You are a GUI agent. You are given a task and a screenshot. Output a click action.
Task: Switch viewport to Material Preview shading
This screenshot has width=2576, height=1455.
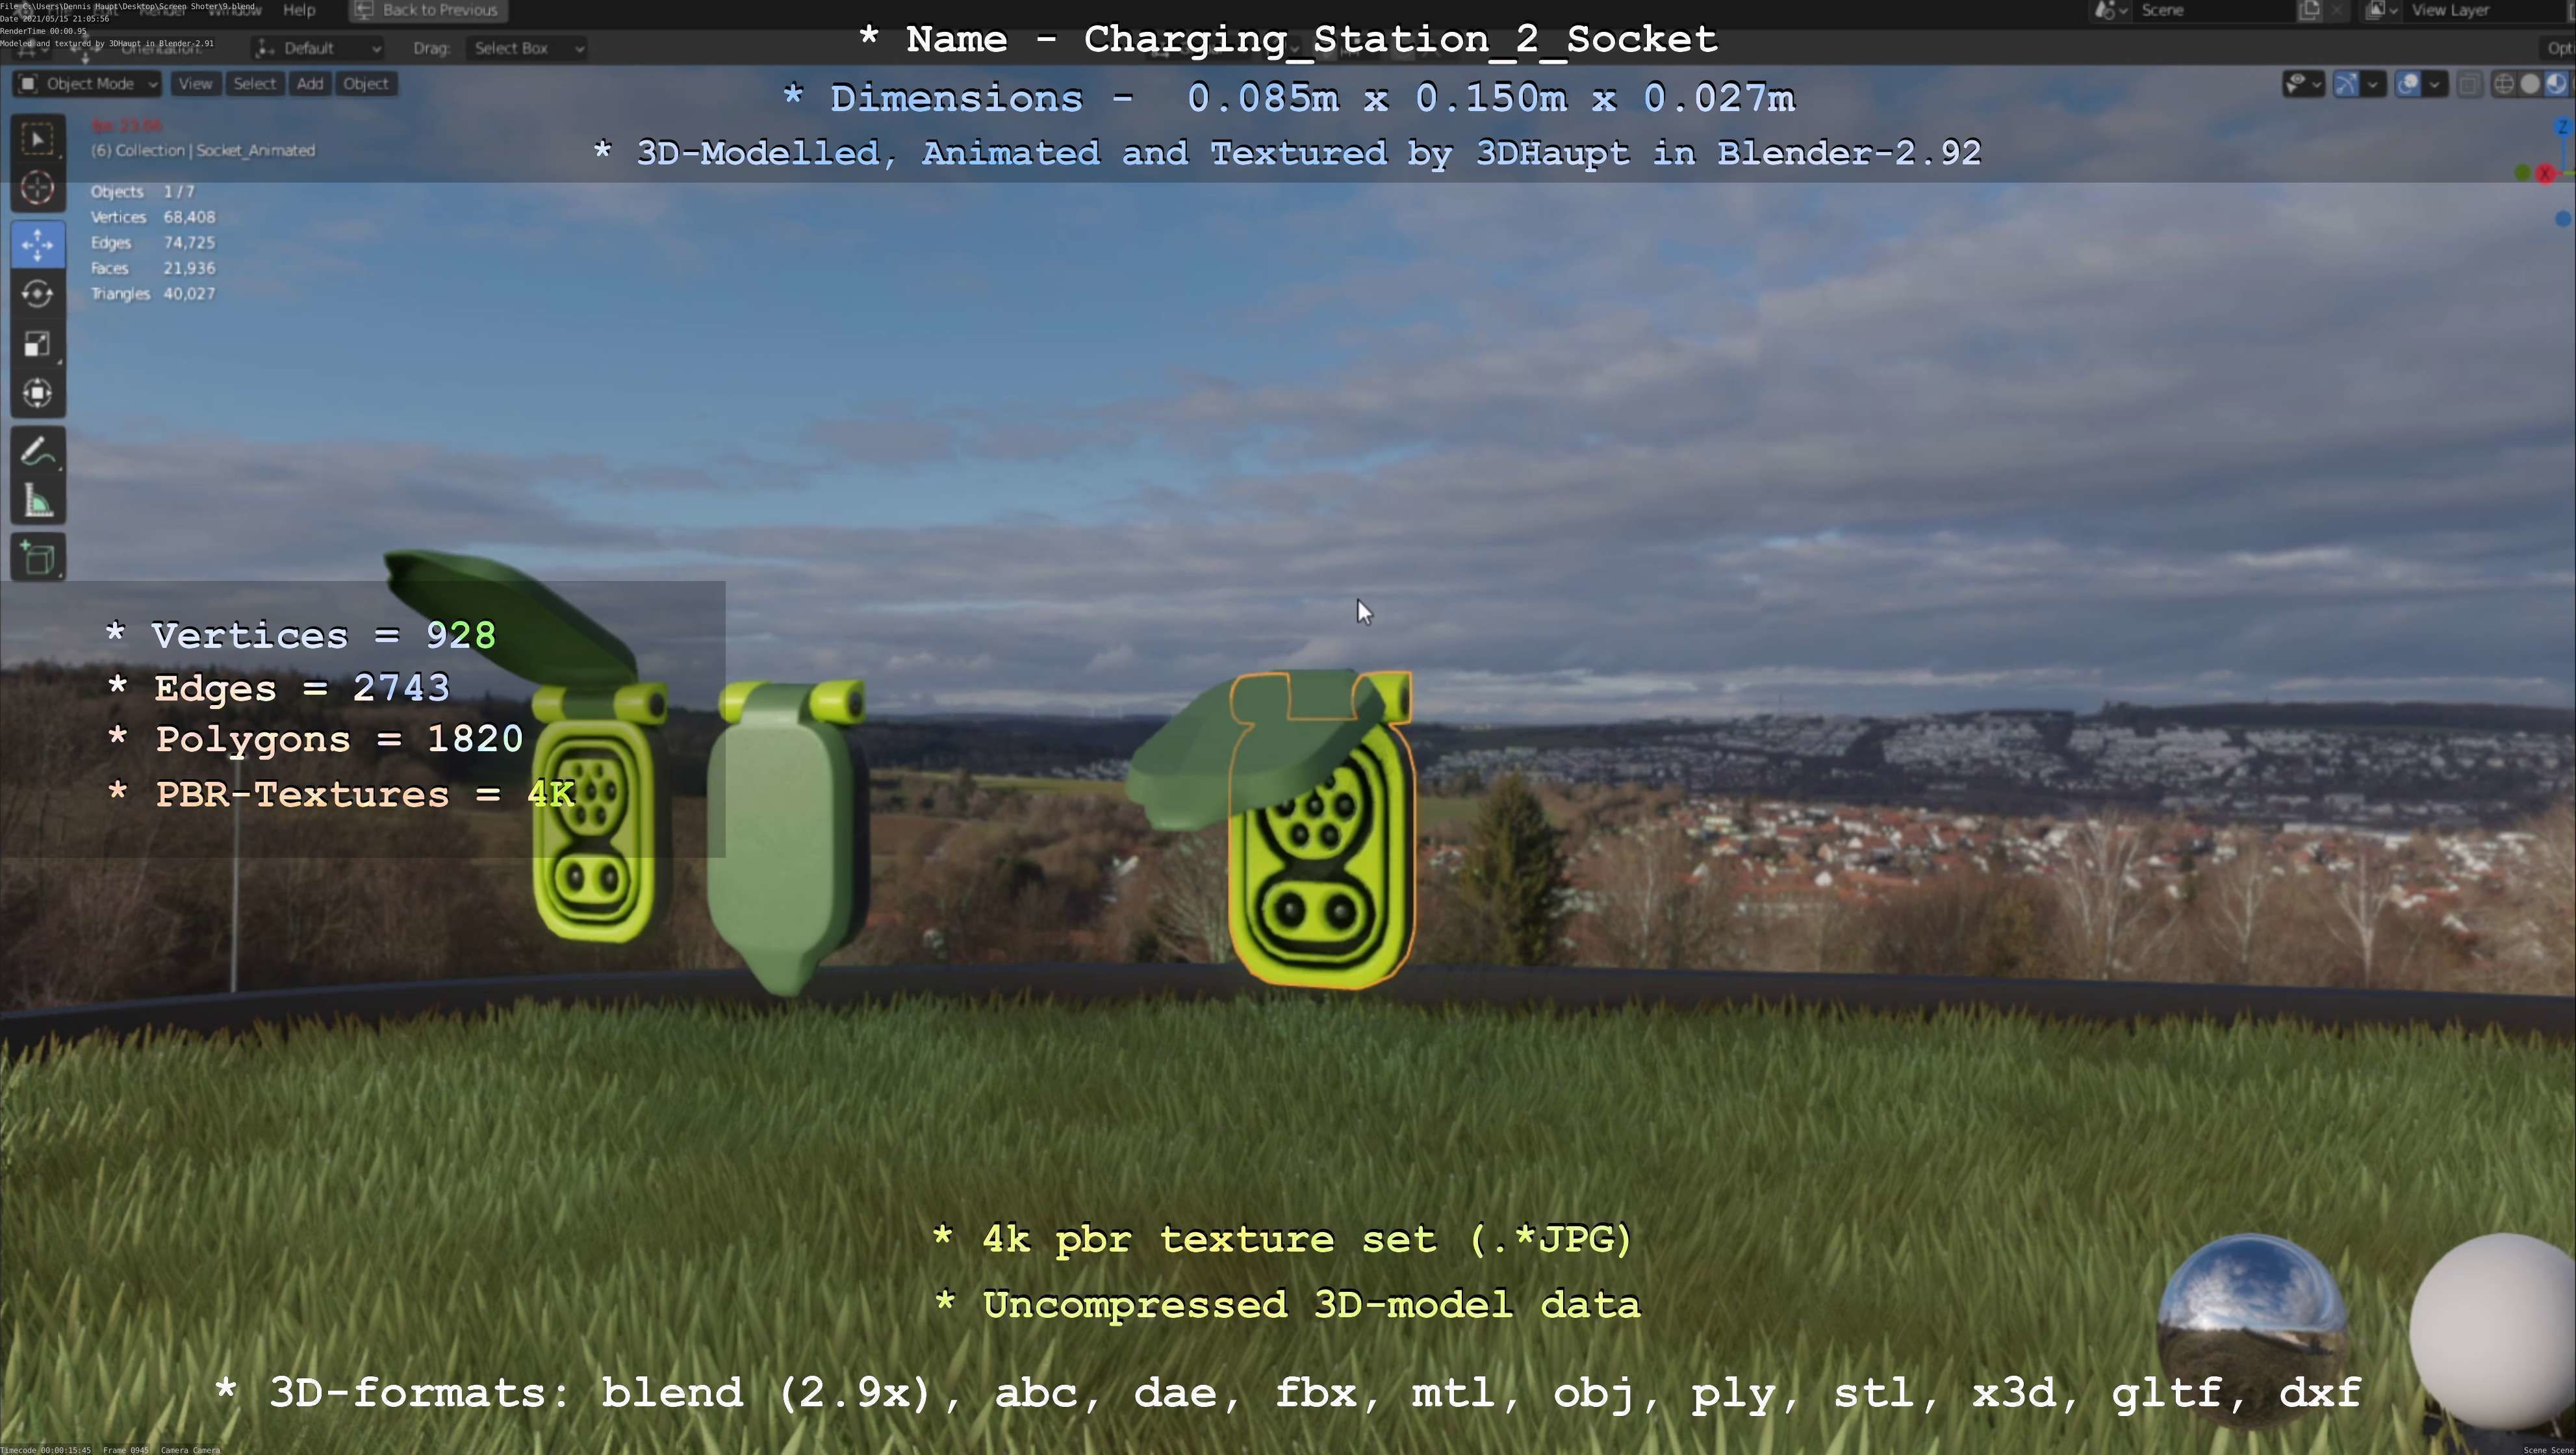click(2556, 84)
